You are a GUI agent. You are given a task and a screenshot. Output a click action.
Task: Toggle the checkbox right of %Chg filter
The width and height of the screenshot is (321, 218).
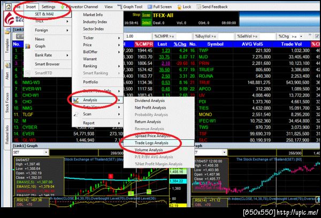pos(317,36)
